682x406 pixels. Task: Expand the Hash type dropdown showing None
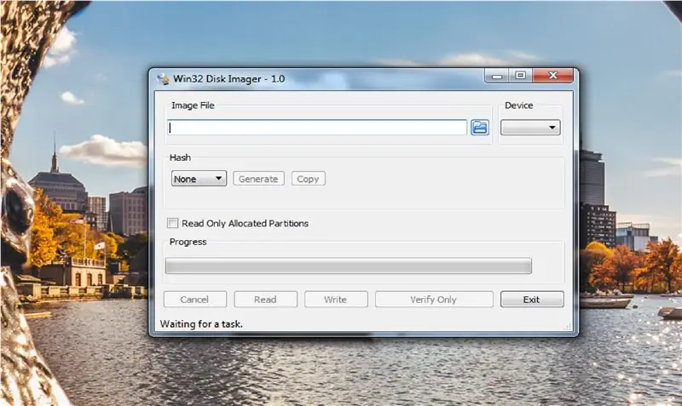(199, 179)
